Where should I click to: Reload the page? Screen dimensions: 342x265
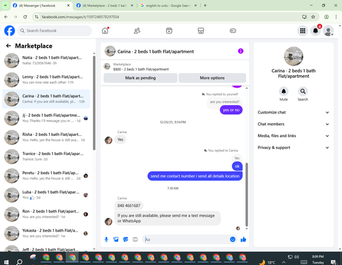click(x=25, y=17)
